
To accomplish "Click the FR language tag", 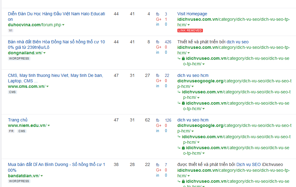I will 11,131.
